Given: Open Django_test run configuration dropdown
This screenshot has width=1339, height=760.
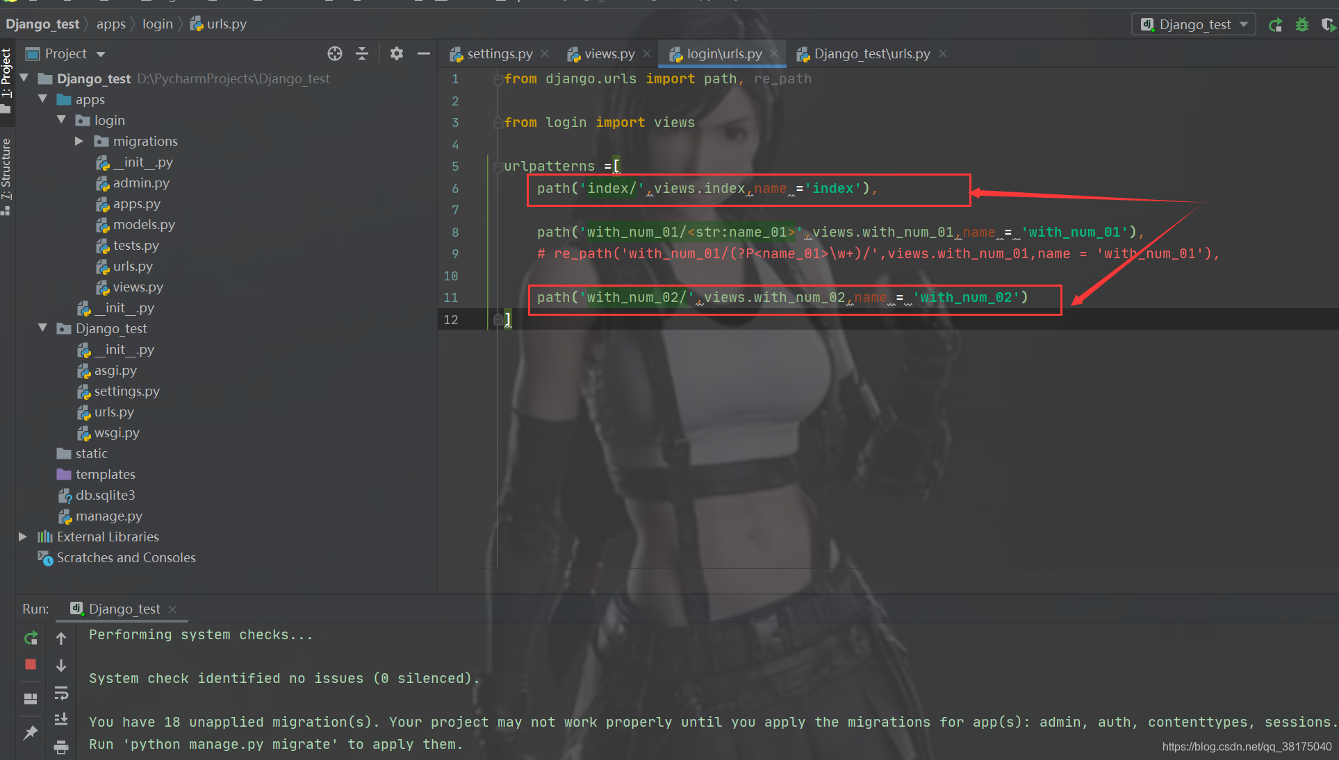Looking at the screenshot, I should coord(1194,25).
